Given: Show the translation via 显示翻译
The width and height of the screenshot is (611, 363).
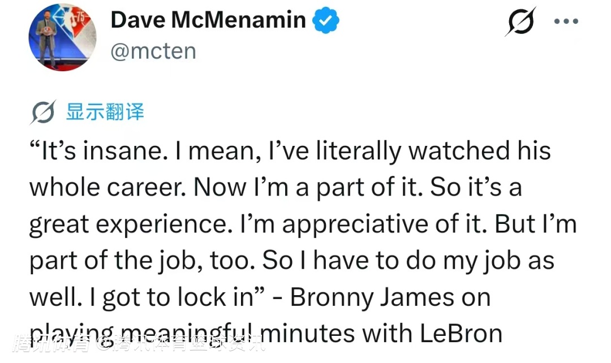Looking at the screenshot, I should coord(105,112).
